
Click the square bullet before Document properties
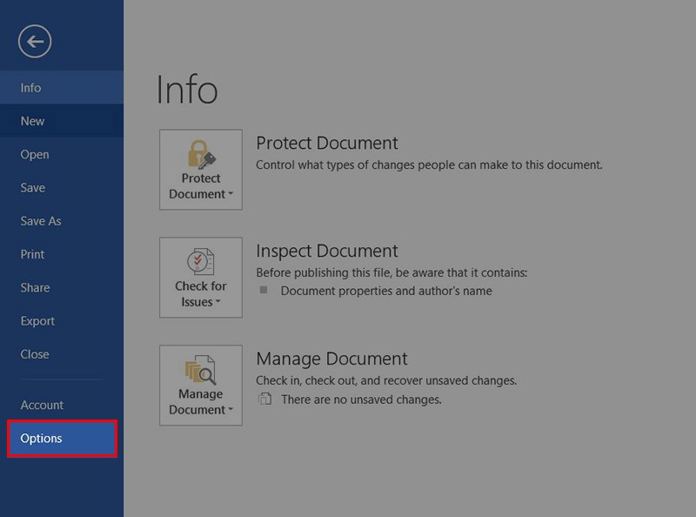pyautogui.click(x=264, y=291)
